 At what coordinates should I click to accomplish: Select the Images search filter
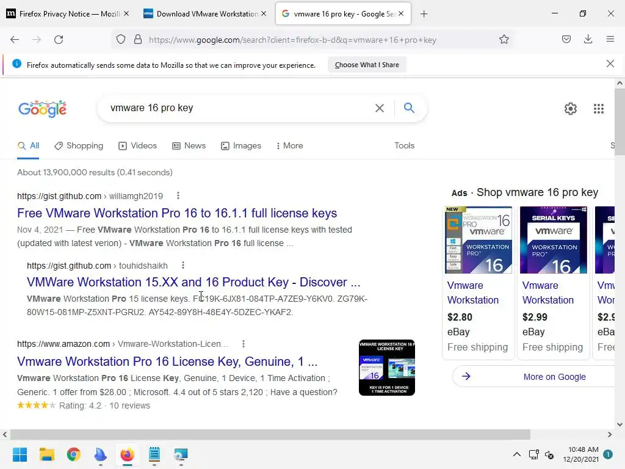[241, 145]
